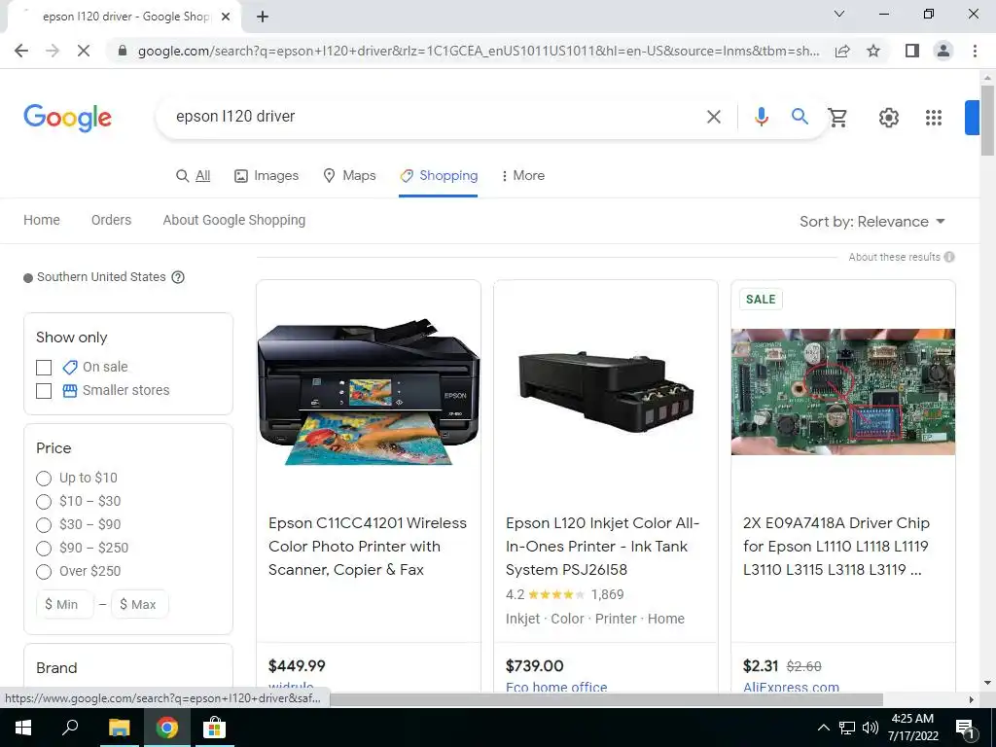
Task: Expand the More search options menu
Action: pos(522,175)
